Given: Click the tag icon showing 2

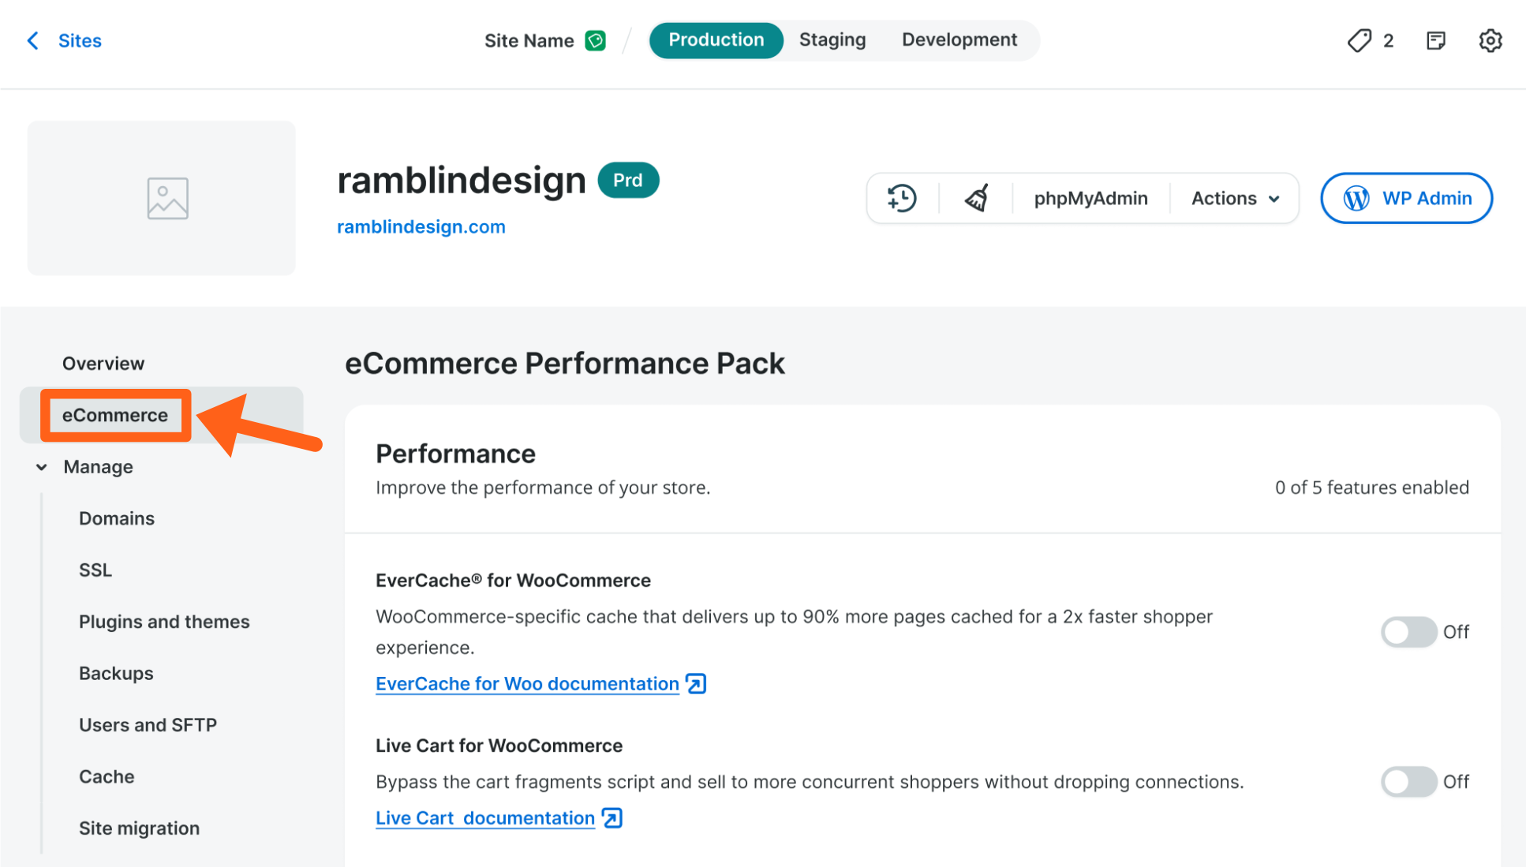Looking at the screenshot, I should (1360, 40).
